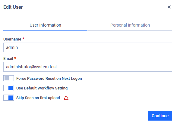Click the blue underline below User Information

(45, 30)
